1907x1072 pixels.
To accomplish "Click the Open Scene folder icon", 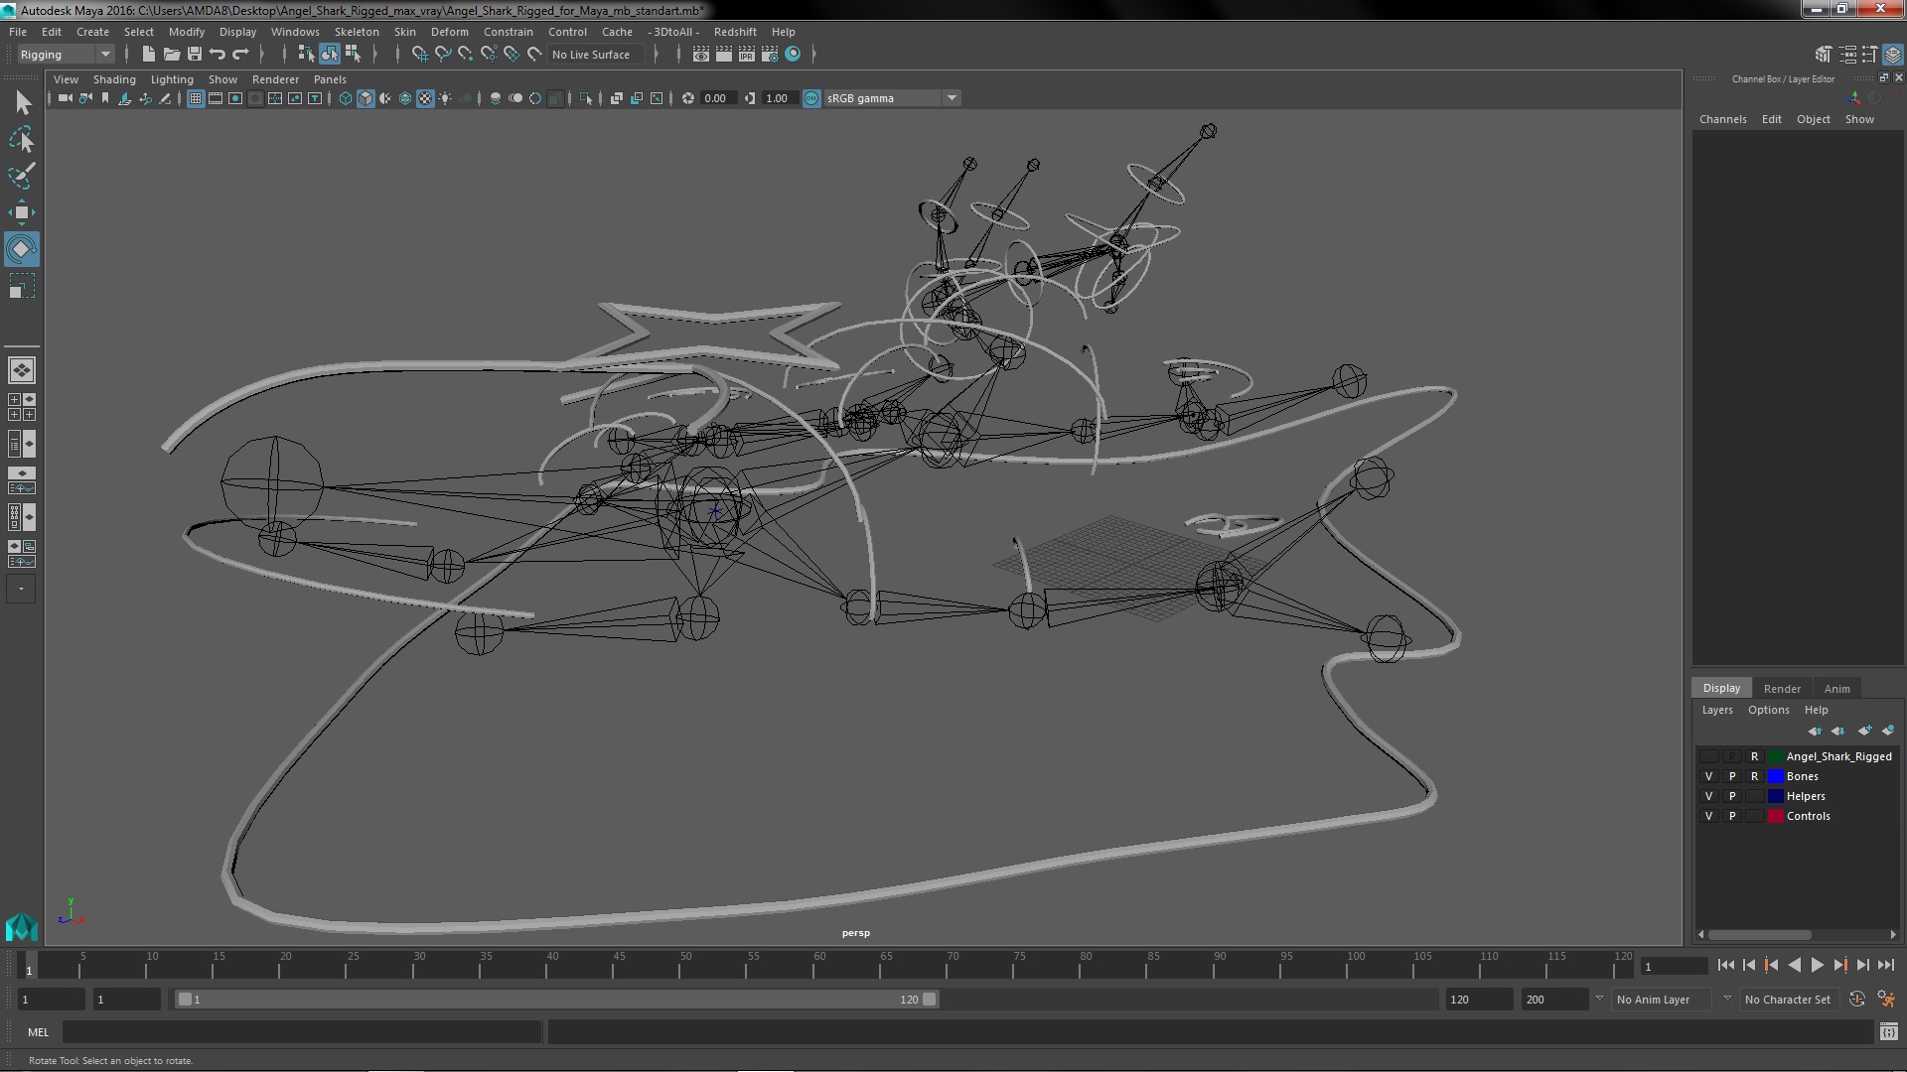I will point(172,55).
